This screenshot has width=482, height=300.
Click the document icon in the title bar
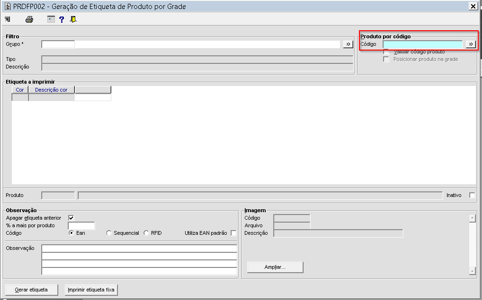pos(8,6)
